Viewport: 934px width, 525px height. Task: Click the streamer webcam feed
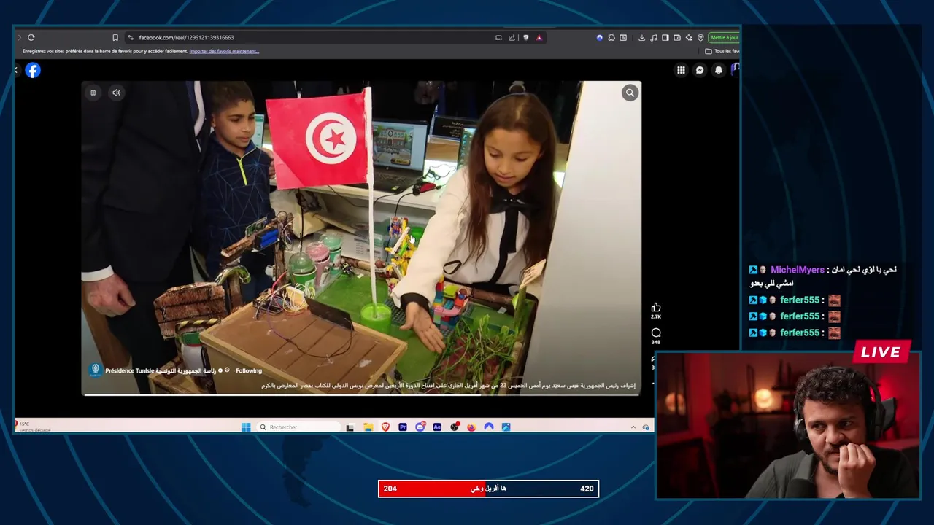pyautogui.click(x=788, y=426)
